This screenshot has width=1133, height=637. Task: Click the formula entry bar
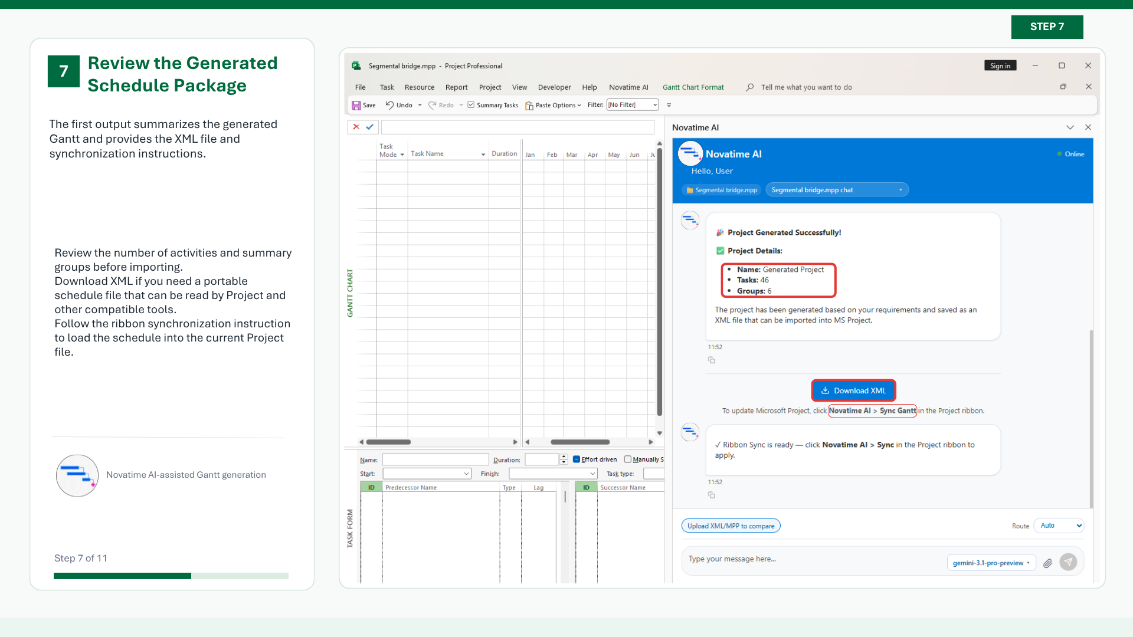tap(518, 127)
